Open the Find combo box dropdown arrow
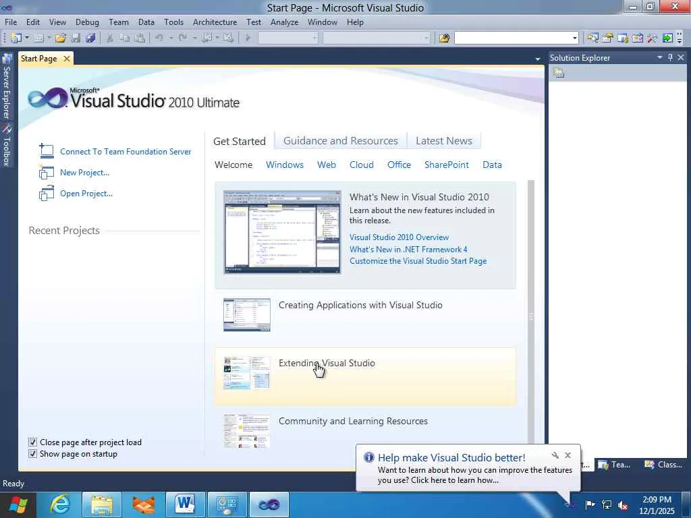 (x=574, y=38)
